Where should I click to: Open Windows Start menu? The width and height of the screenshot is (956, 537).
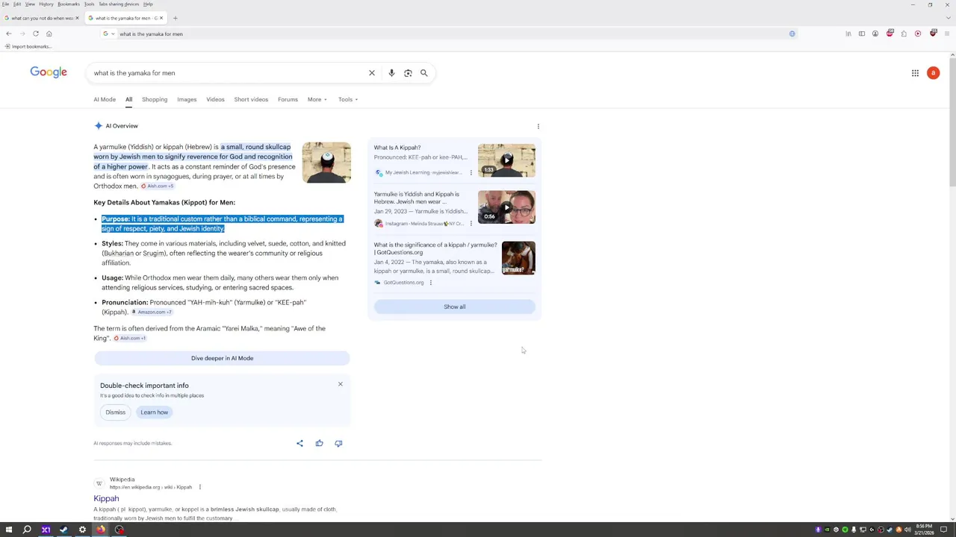pos(9,530)
